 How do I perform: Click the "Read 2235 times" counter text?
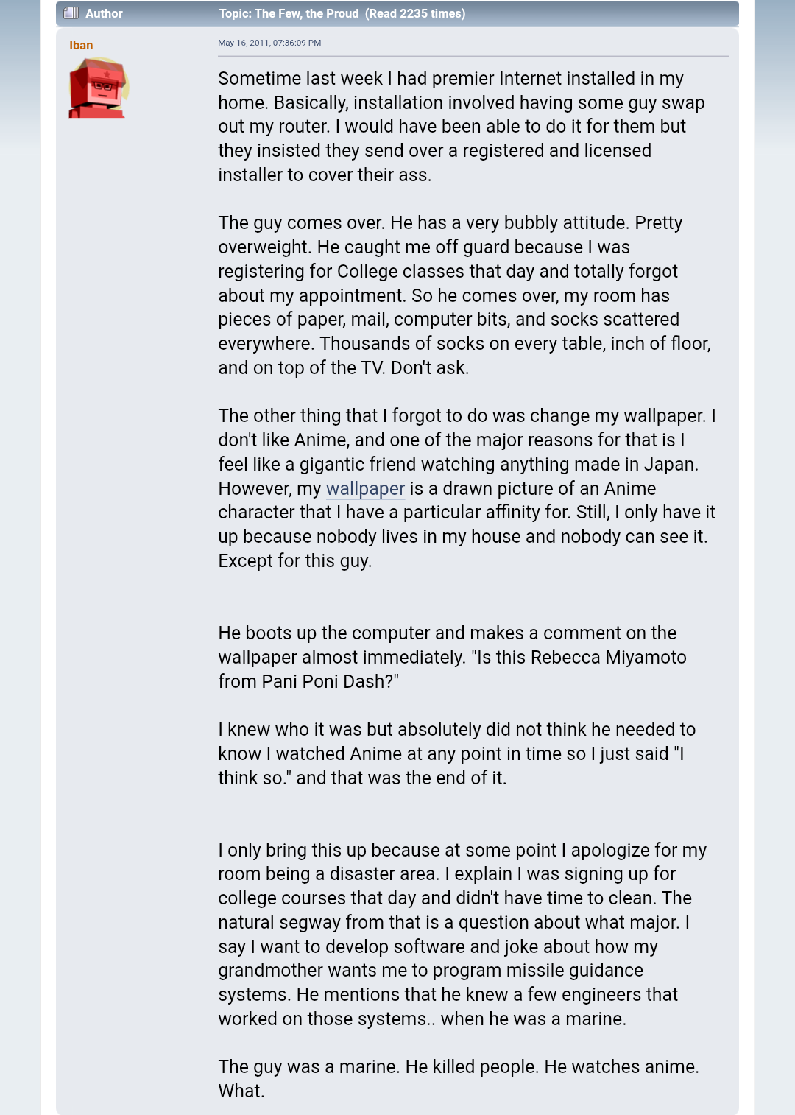[x=415, y=13]
